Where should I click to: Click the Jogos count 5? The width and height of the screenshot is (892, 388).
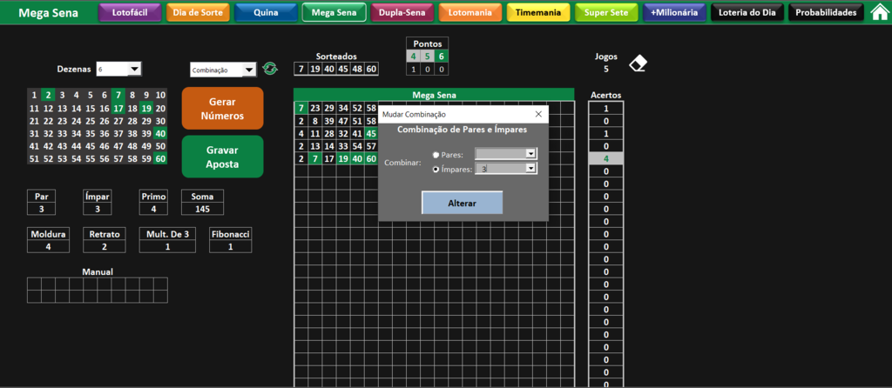click(606, 70)
